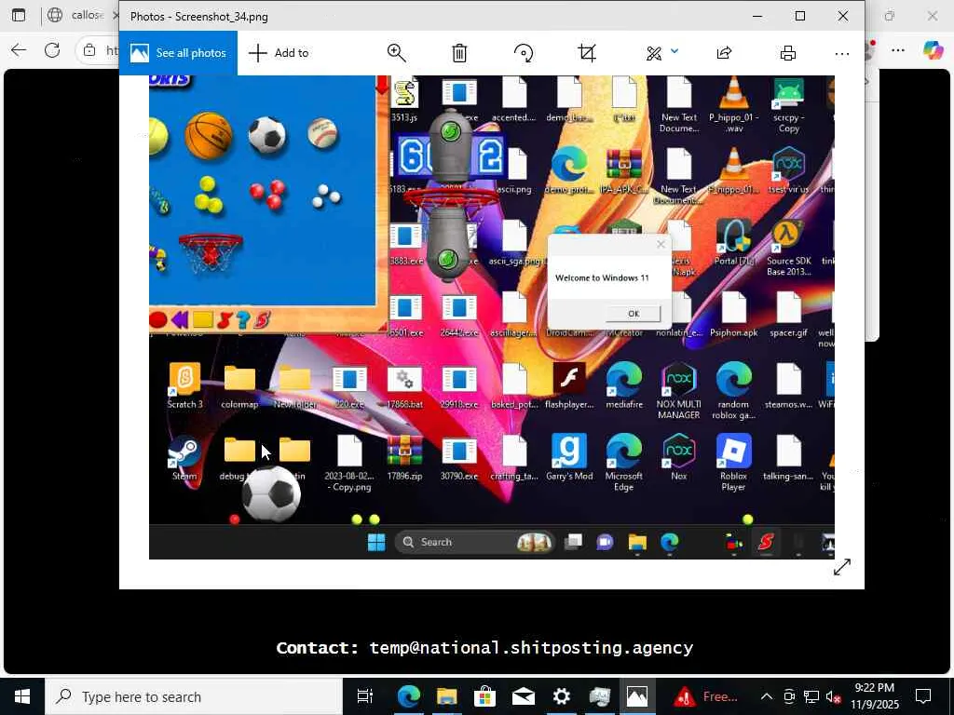Open the notification center icon
The height and width of the screenshot is (715, 954).
[923, 696]
